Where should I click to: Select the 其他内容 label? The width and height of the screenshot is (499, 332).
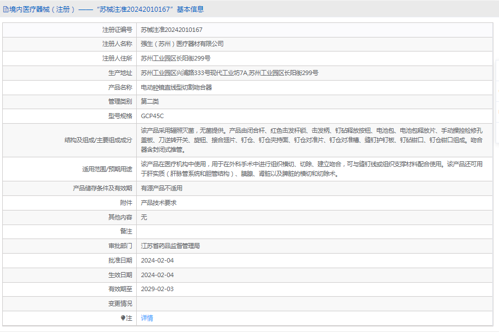pos(120,217)
